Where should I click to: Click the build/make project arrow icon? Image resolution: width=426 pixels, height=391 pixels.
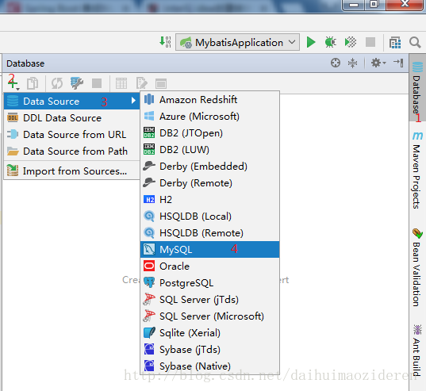tap(165, 42)
